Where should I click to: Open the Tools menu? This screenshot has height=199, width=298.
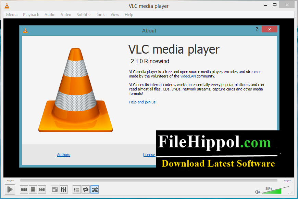pyautogui.click(x=101, y=15)
